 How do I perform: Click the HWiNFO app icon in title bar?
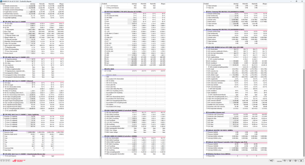point(1,1)
